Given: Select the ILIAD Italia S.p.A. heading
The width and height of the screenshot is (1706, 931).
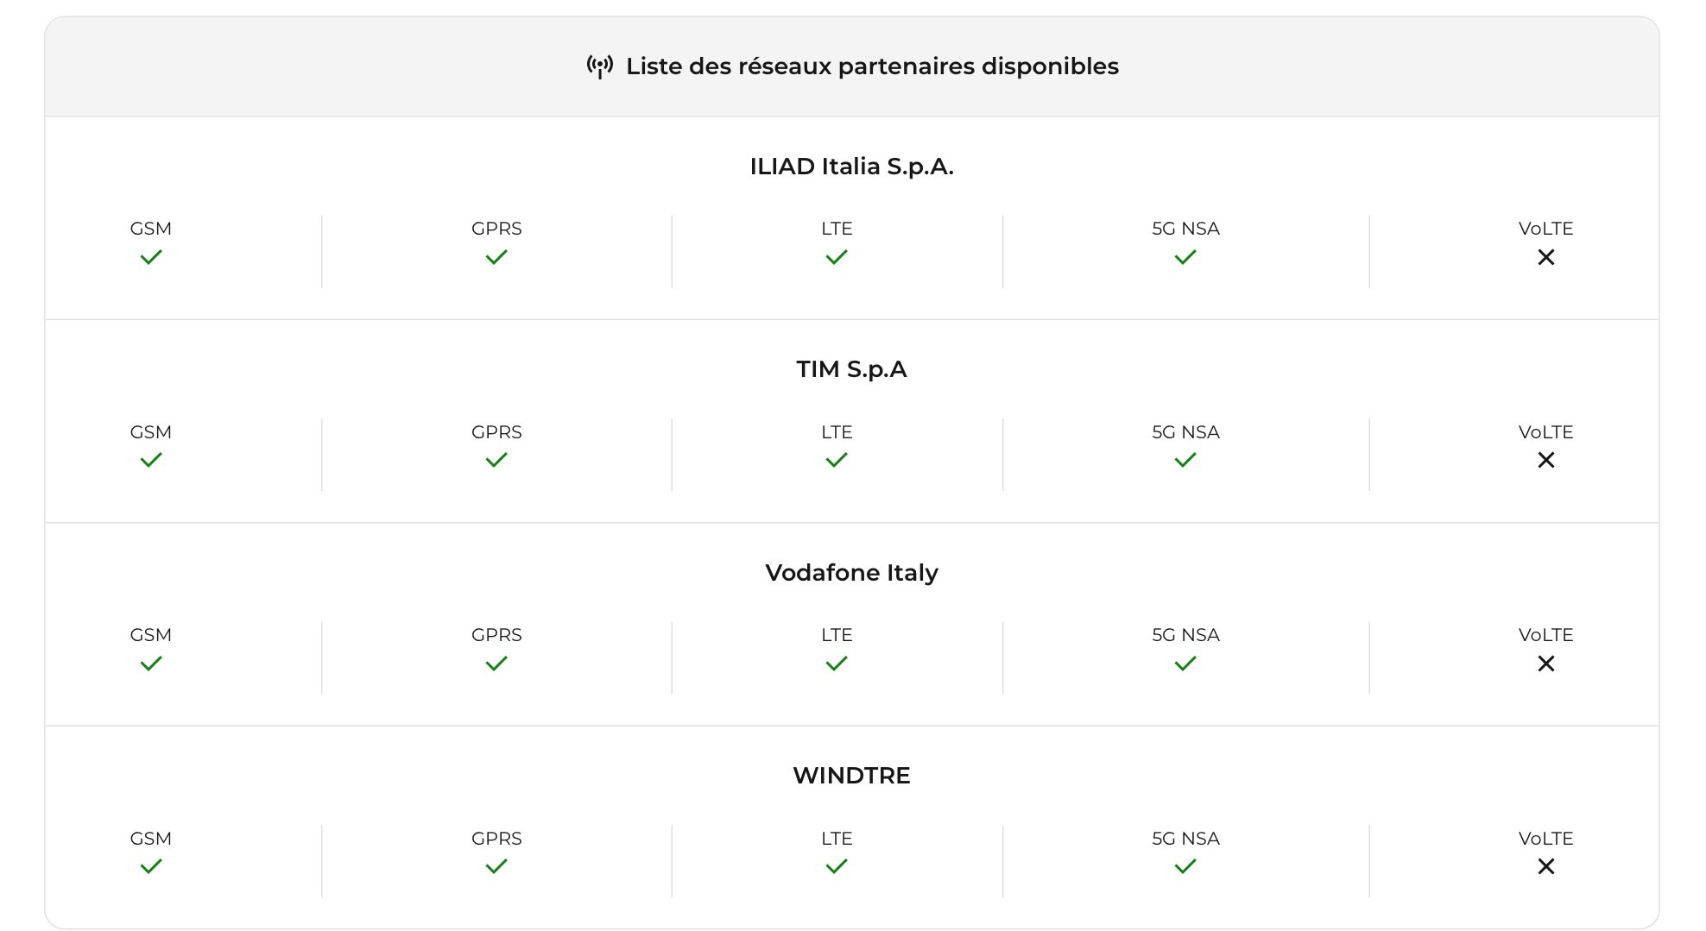Looking at the screenshot, I should [x=851, y=167].
